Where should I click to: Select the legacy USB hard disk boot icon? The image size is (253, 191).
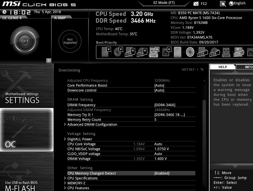(x=202, y=52)
